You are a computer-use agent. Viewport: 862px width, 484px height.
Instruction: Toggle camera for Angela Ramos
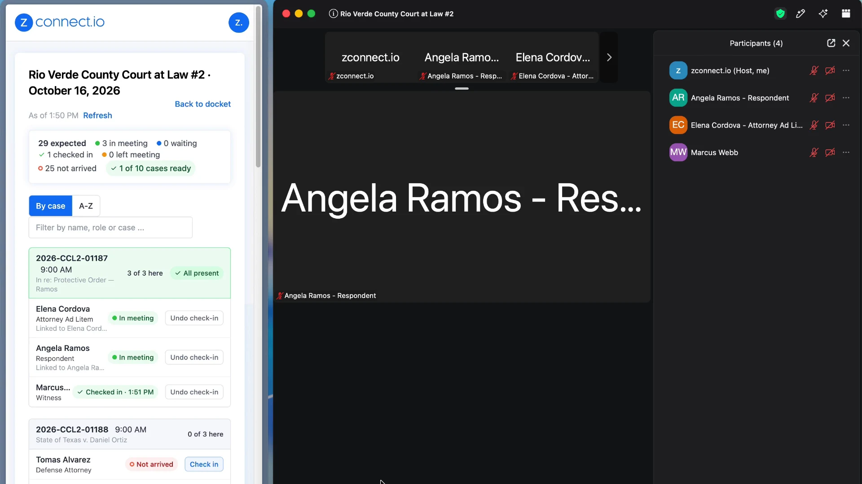830,98
